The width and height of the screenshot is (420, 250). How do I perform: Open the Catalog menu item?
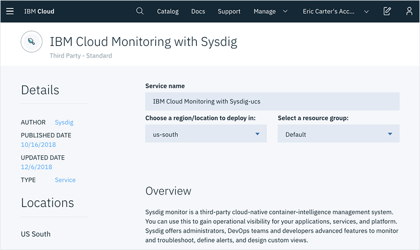(168, 11)
